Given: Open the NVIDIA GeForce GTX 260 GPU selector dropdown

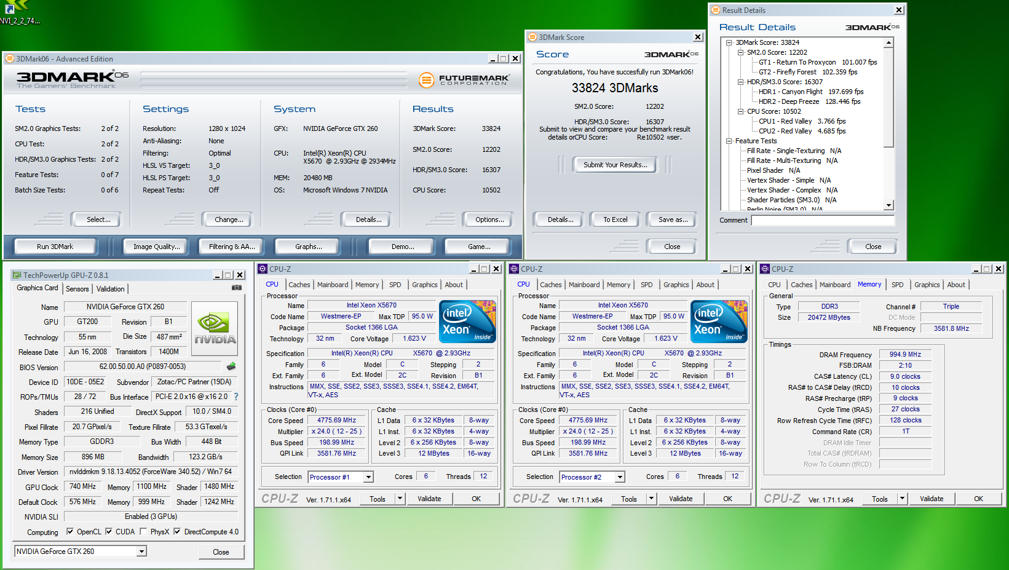Looking at the screenshot, I should point(141,552).
